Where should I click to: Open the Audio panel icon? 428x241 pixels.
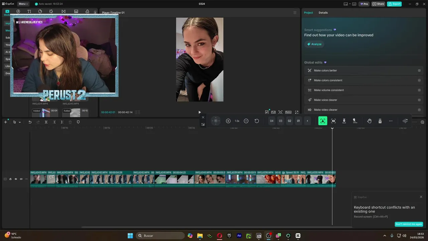point(18,11)
